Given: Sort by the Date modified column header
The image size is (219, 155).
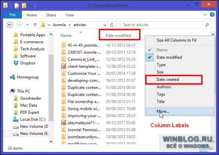Looking at the screenshot, I should pos(118,35).
